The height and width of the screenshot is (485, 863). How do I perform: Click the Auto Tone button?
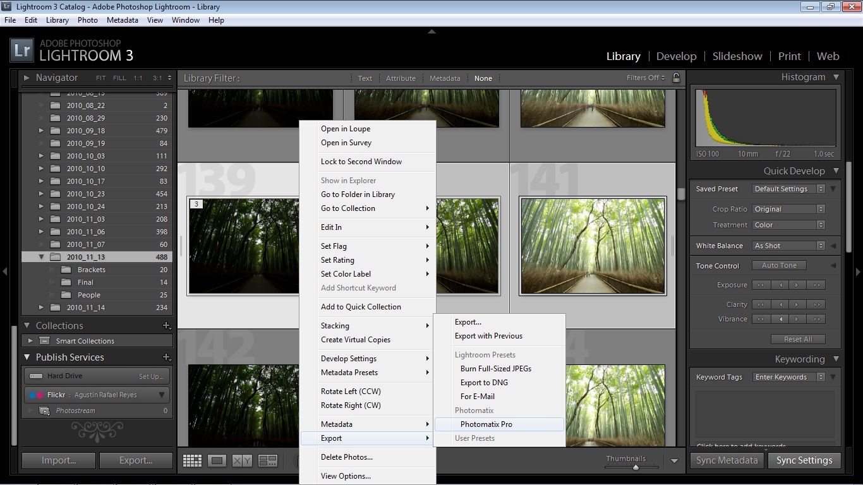click(x=779, y=265)
